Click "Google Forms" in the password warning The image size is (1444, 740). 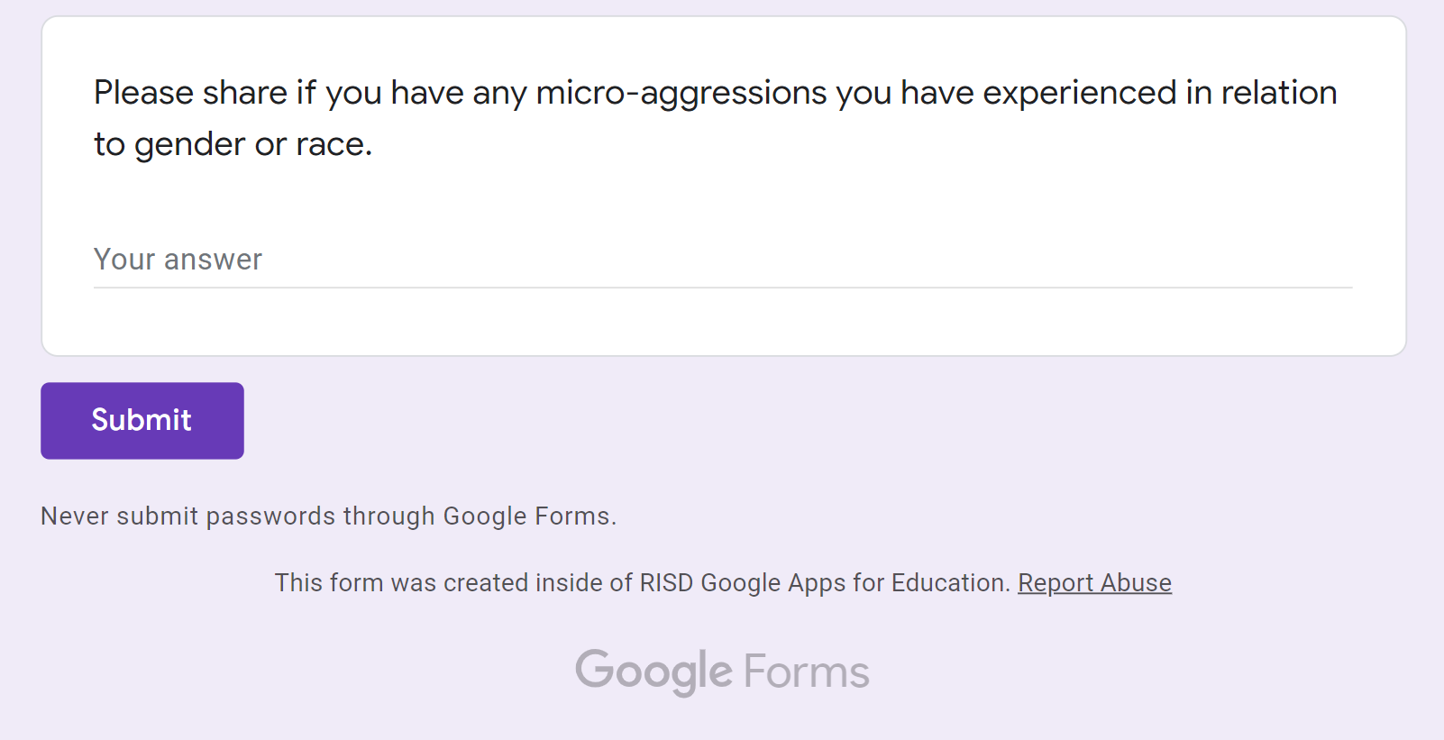click(x=526, y=516)
